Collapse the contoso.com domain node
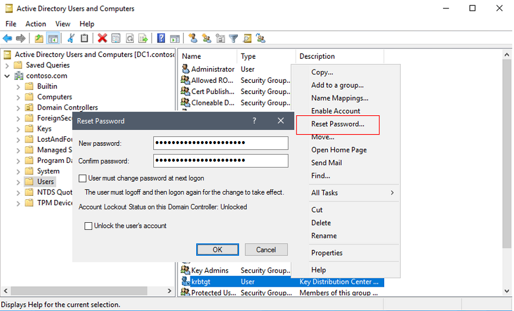The width and height of the screenshot is (514, 311). click(x=7, y=76)
